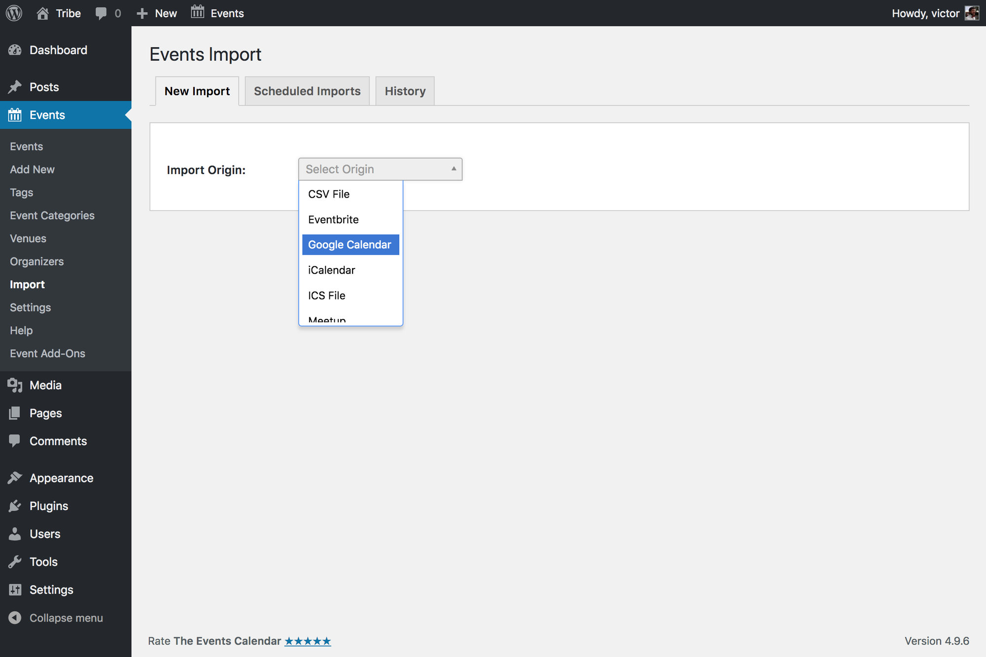Click the Events menu icon
Image resolution: width=986 pixels, height=657 pixels.
click(15, 115)
